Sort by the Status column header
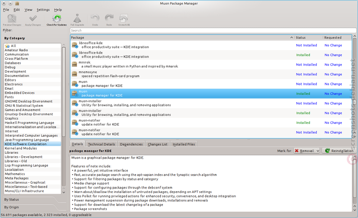The height and width of the screenshot is (218, 358). coord(308,38)
